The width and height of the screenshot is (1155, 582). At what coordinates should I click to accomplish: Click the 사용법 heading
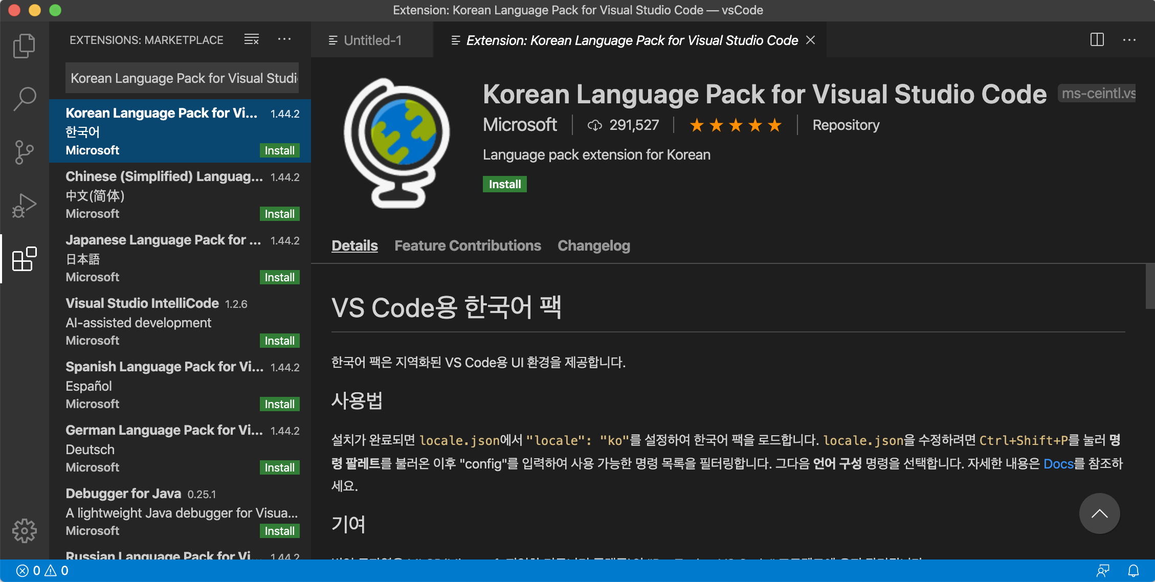(x=357, y=400)
